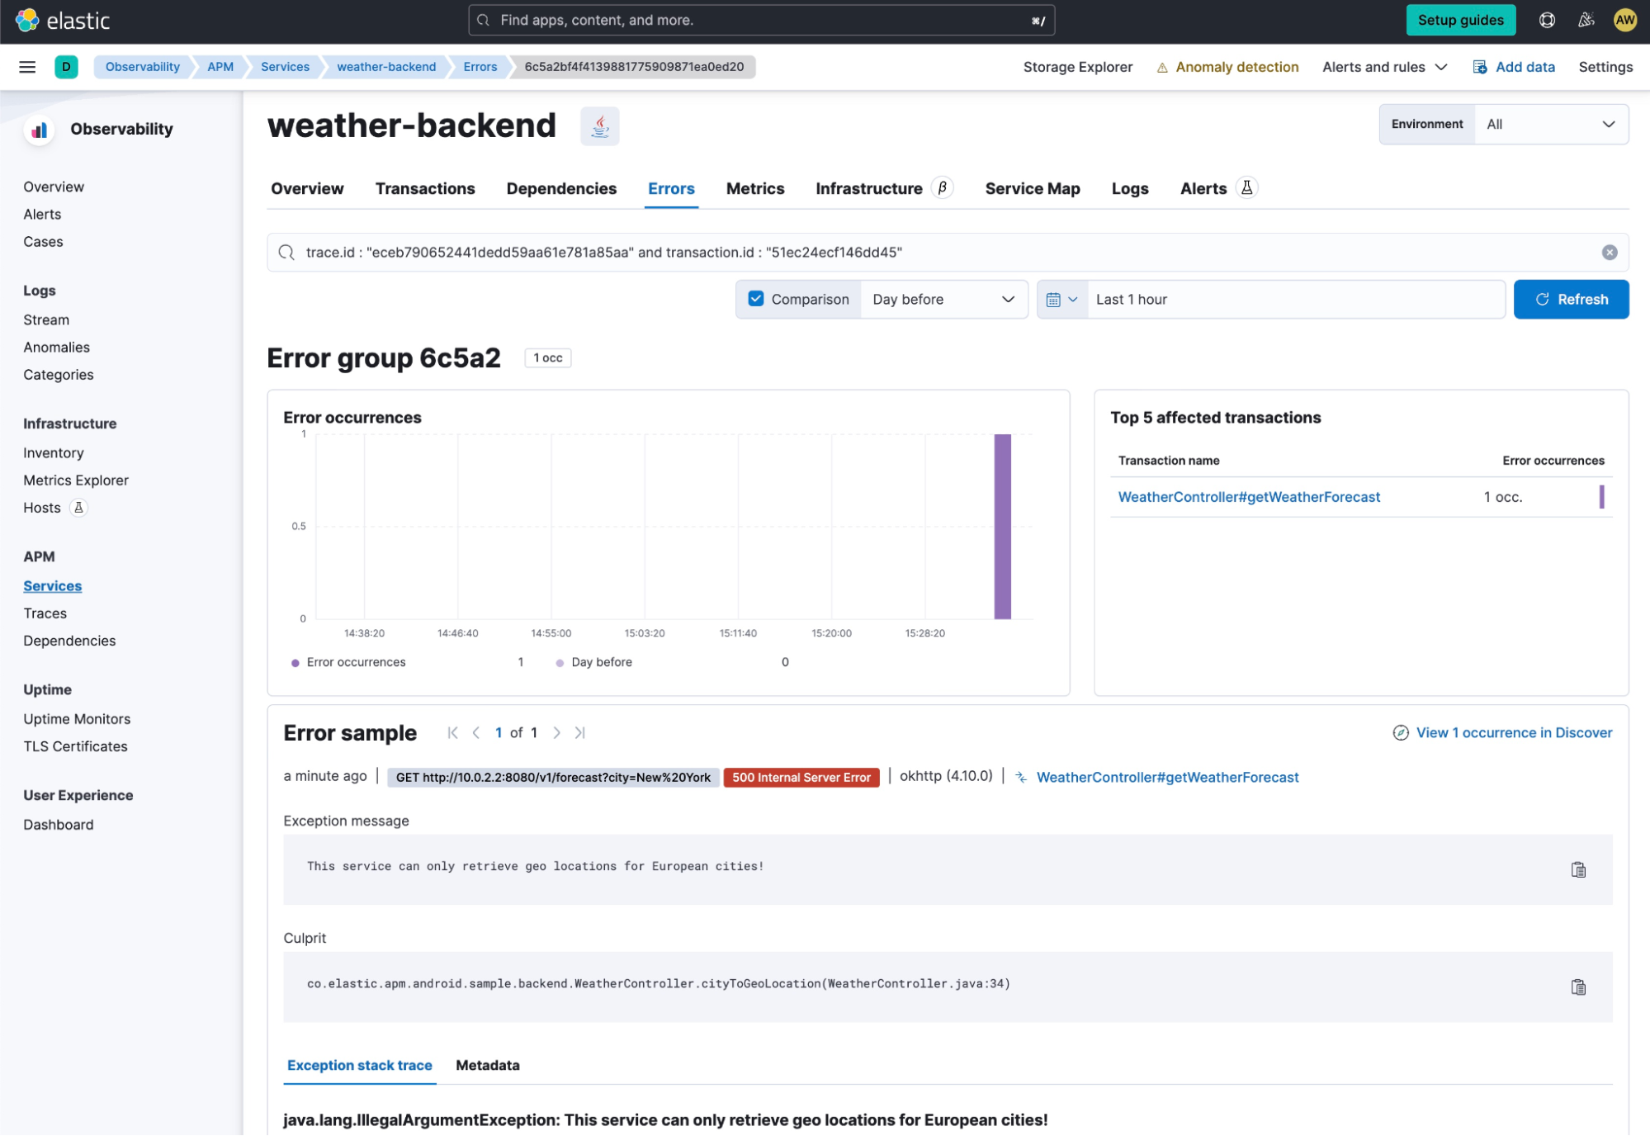Select the Transactions tab
This screenshot has height=1136, width=1650.
425,189
